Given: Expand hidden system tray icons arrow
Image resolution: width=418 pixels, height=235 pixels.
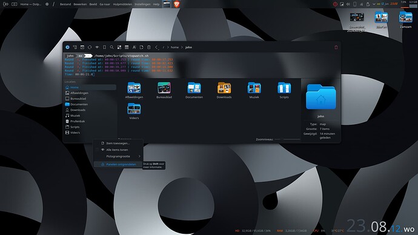Looking at the screenshot, I should [374, 4].
